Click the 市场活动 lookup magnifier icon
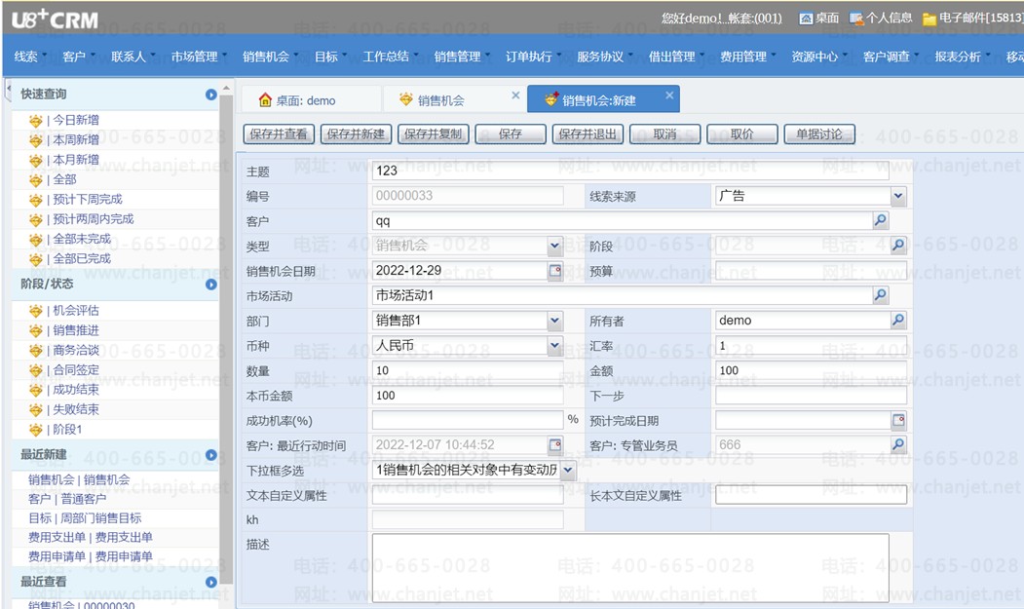This screenshot has height=609, width=1024. pos(880,295)
